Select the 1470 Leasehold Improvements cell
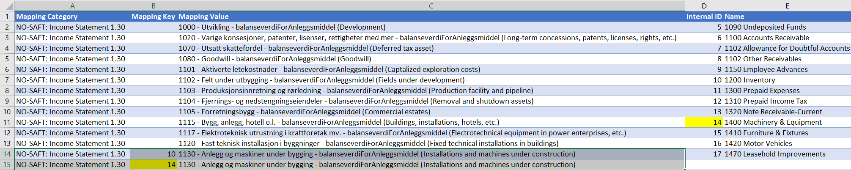Viewport: 851px width, 170px height. [x=787, y=154]
